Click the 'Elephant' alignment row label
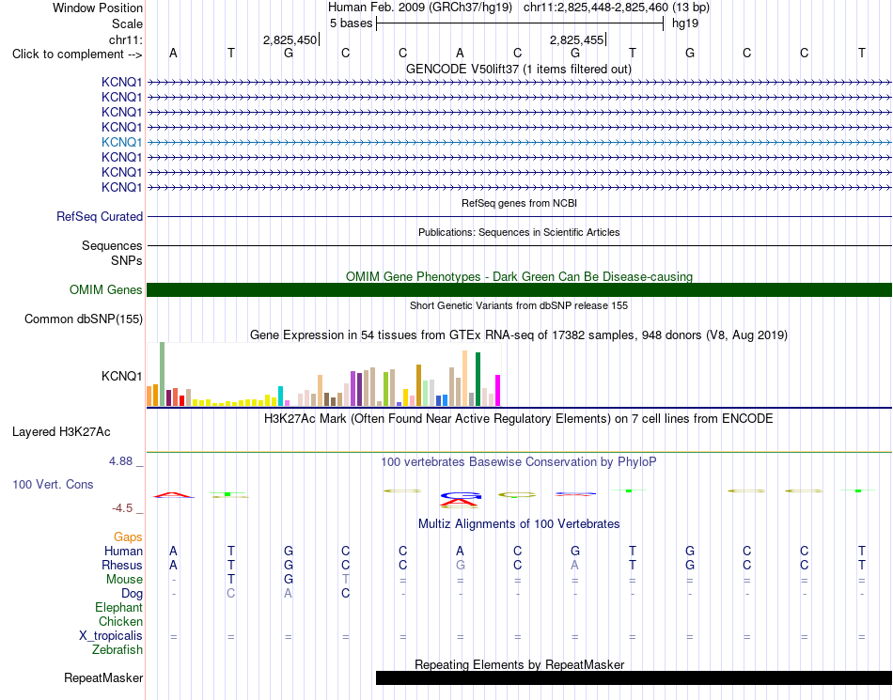This screenshot has height=700, width=893. pos(119,608)
